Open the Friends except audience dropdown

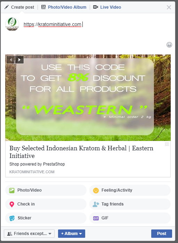29,234
